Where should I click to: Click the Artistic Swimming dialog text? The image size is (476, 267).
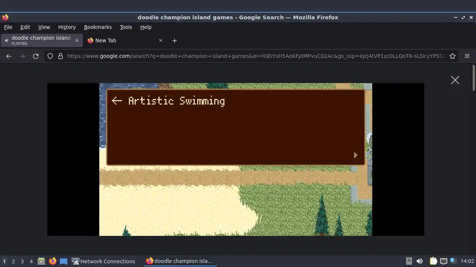coord(176,101)
